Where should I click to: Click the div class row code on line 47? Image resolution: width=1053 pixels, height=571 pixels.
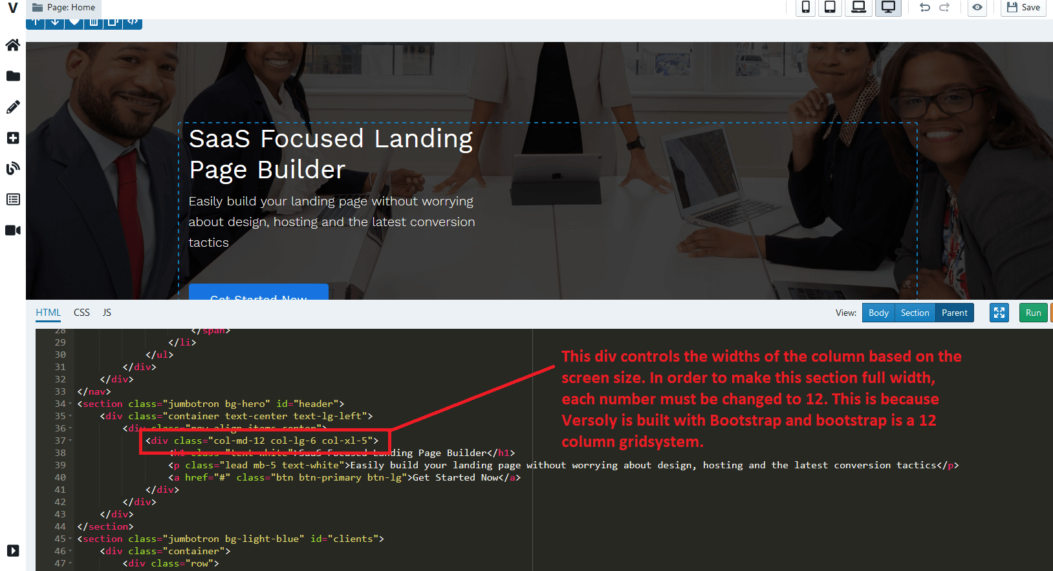[x=171, y=563]
